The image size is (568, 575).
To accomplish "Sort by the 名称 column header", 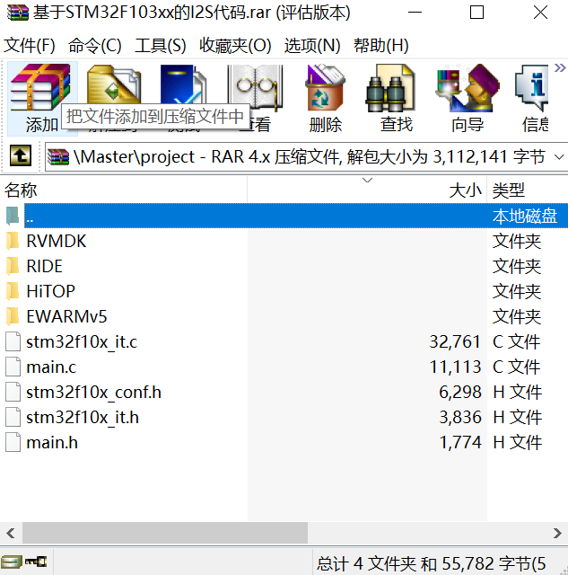I will click(125, 190).
